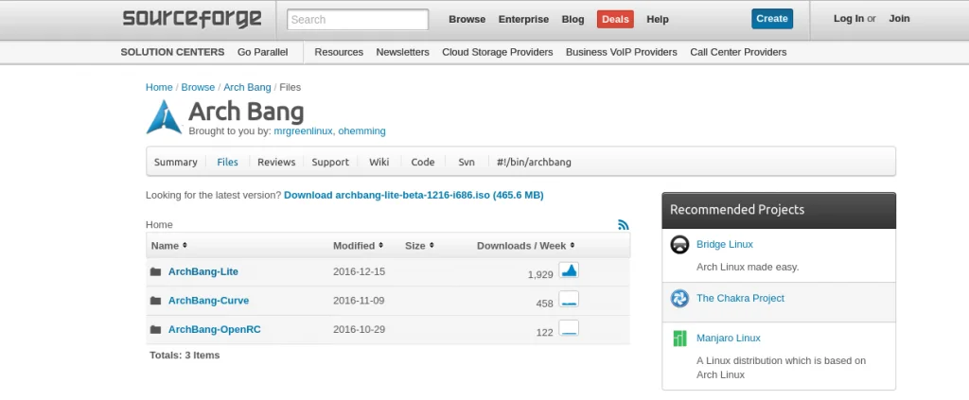Focus the Search input field

[x=358, y=19]
